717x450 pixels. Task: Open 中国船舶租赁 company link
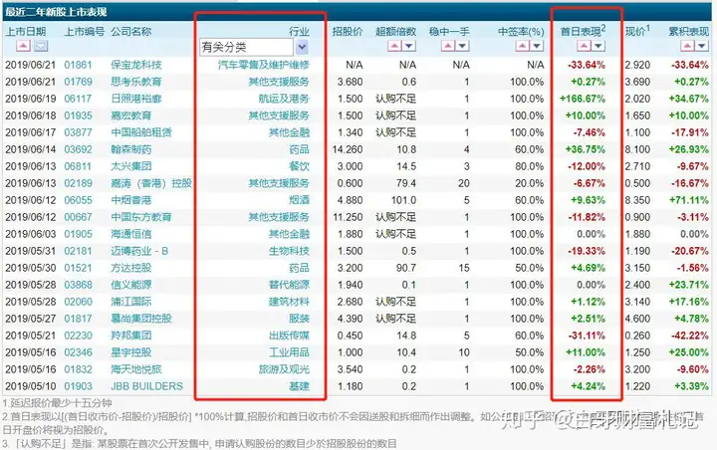click(140, 132)
